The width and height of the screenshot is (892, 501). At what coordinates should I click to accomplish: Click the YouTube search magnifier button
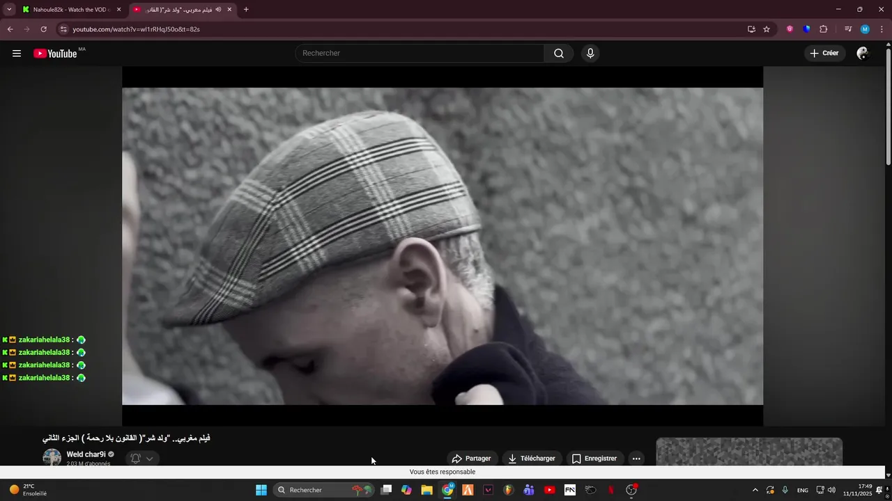(559, 54)
